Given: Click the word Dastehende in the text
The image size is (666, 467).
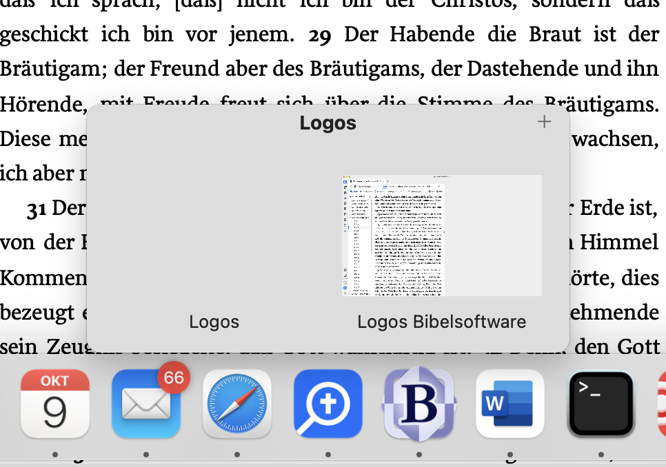Looking at the screenshot, I should click(x=523, y=68).
